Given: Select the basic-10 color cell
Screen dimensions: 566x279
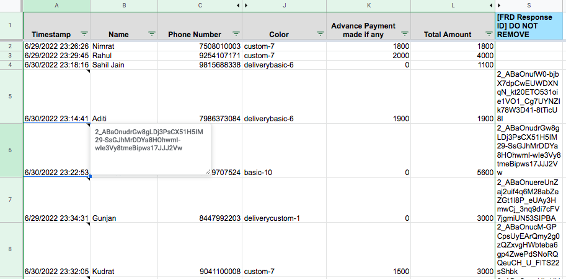Looking at the screenshot, I should [x=284, y=150].
